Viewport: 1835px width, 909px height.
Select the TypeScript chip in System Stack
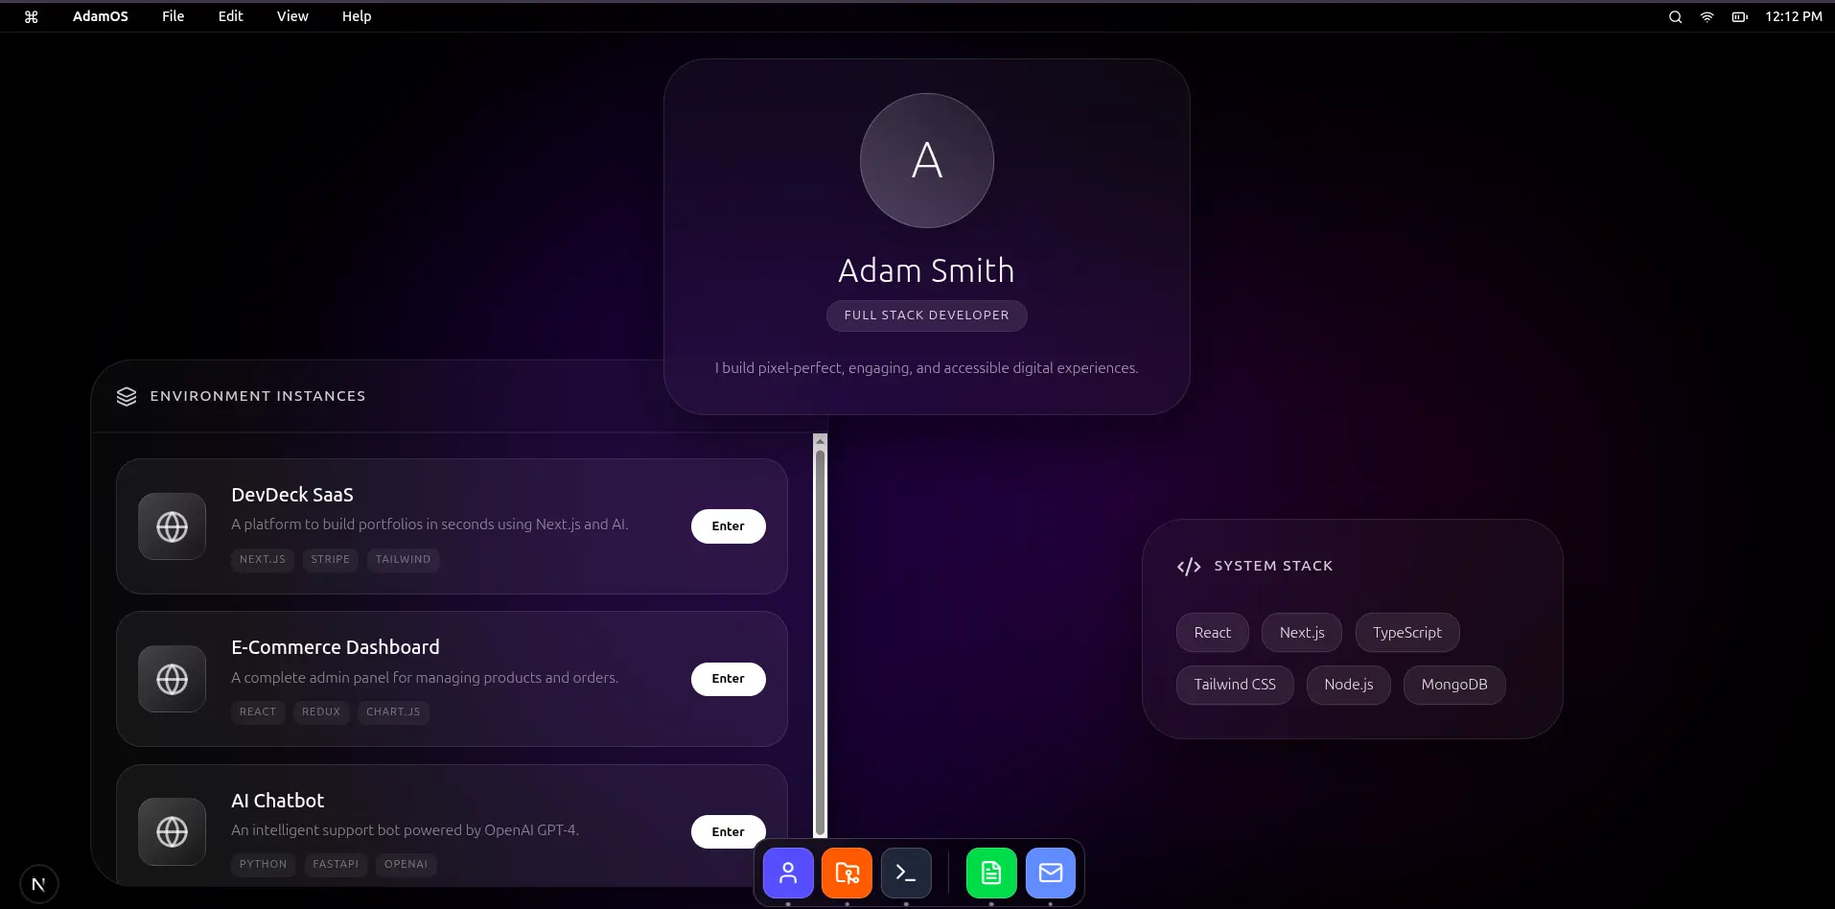[1406, 633]
